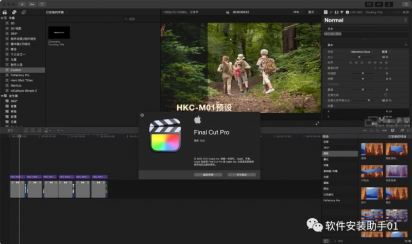Click the acknowledgements button in About dialog
Image resolution: width=412 pixels, height=244 pixels.
pyautogui.click(x=208, y=175)
